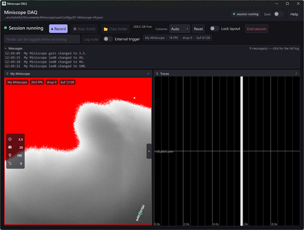Select the led0 changed to 96 message
The height and width of the screenshot is (230, 304).
[45, 62]
